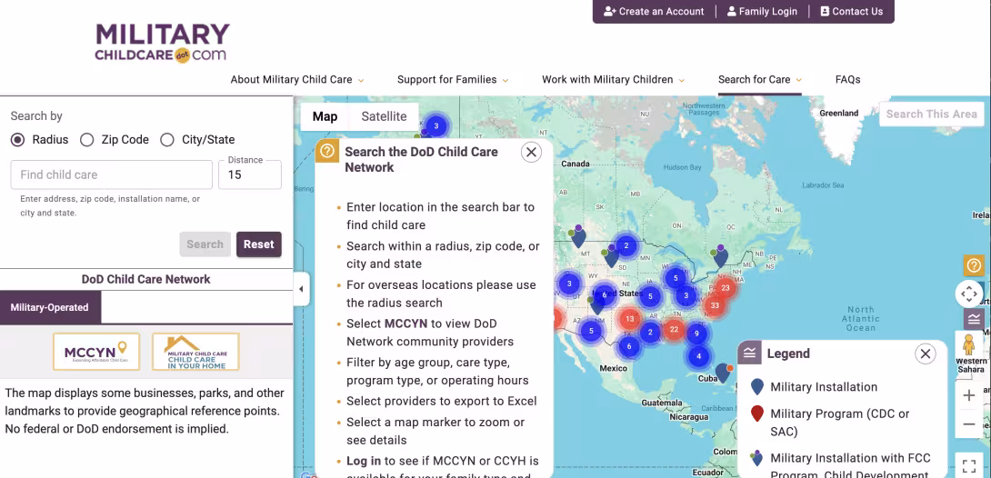Click the MCCYN logo filter
Screen dimensions: 991x478
96,352
